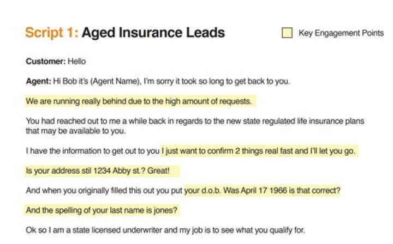This screenshot has height=244, width=393.
Task: Click the yellow Key Engagement Points legend box
Action: click(287, 33)
